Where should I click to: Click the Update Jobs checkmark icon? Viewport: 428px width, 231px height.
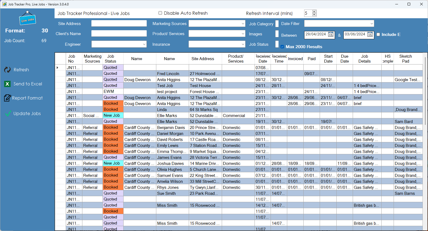click(8, 113)
